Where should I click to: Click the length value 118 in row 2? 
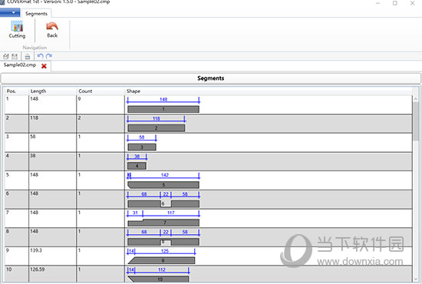(x=35, y=118)
